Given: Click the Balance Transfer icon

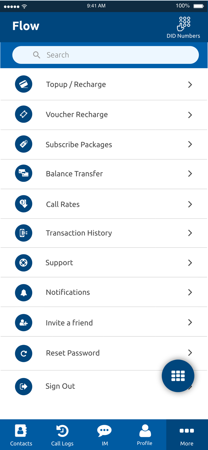Looking at the screenshot, I should click(x=23, y=173).
